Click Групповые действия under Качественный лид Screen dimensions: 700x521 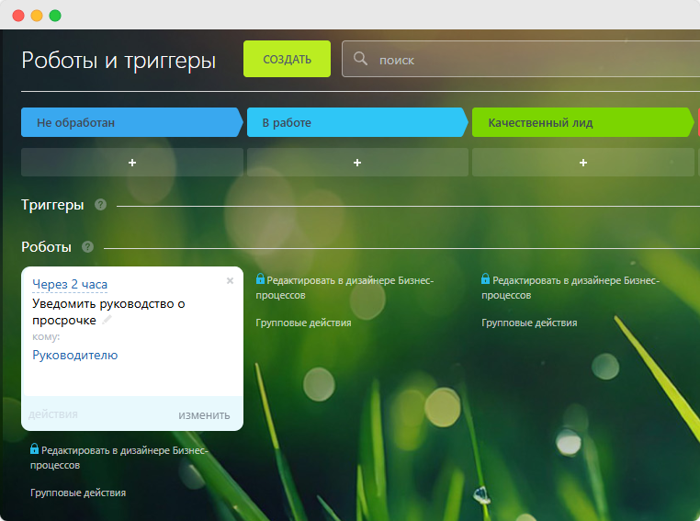(529, 323)
